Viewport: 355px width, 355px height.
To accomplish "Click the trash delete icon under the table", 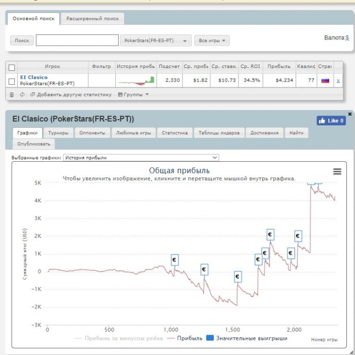I will pos(12,94).
